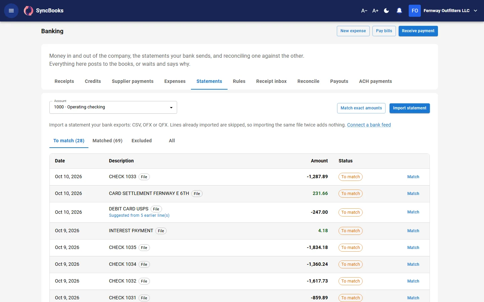
Task: Show the Matched (69) list
Action: 107,141
